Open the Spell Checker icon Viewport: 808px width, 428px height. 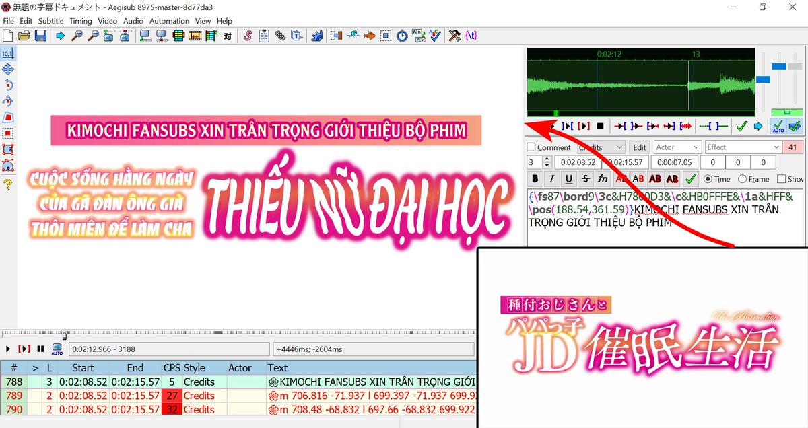click(x=435, y=35)
